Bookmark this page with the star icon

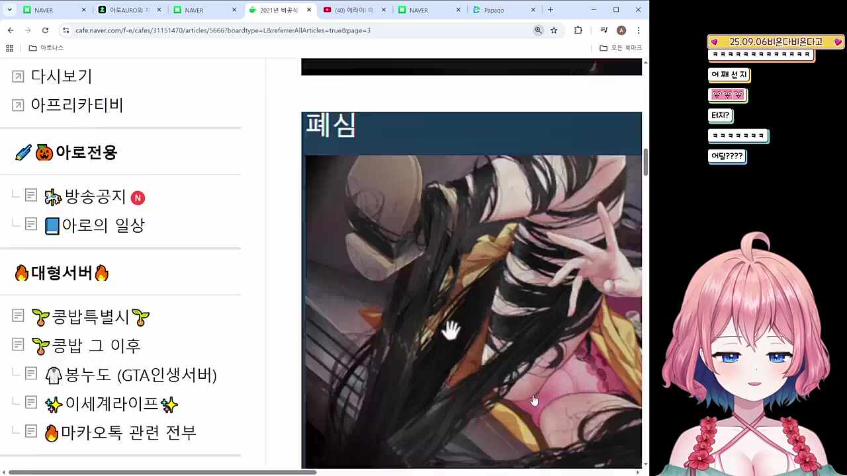pyautogui.click(x=554, y=30)
